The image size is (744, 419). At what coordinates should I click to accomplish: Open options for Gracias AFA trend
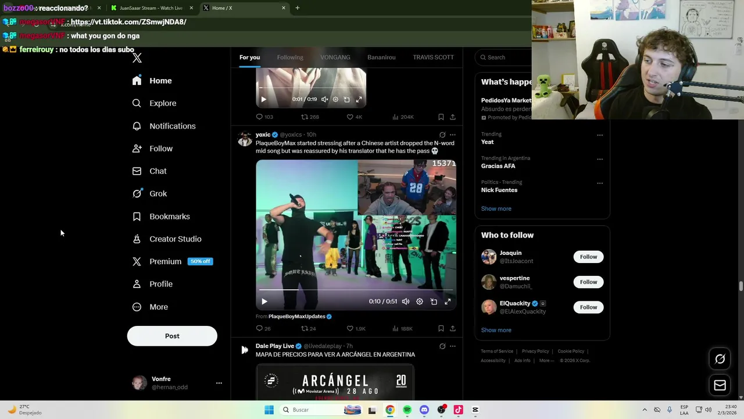pyautogui.click(x=600, y=159)
